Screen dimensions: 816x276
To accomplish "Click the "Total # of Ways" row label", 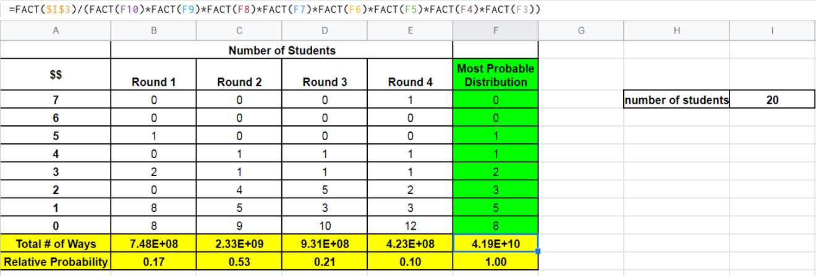I will (56, 244).
